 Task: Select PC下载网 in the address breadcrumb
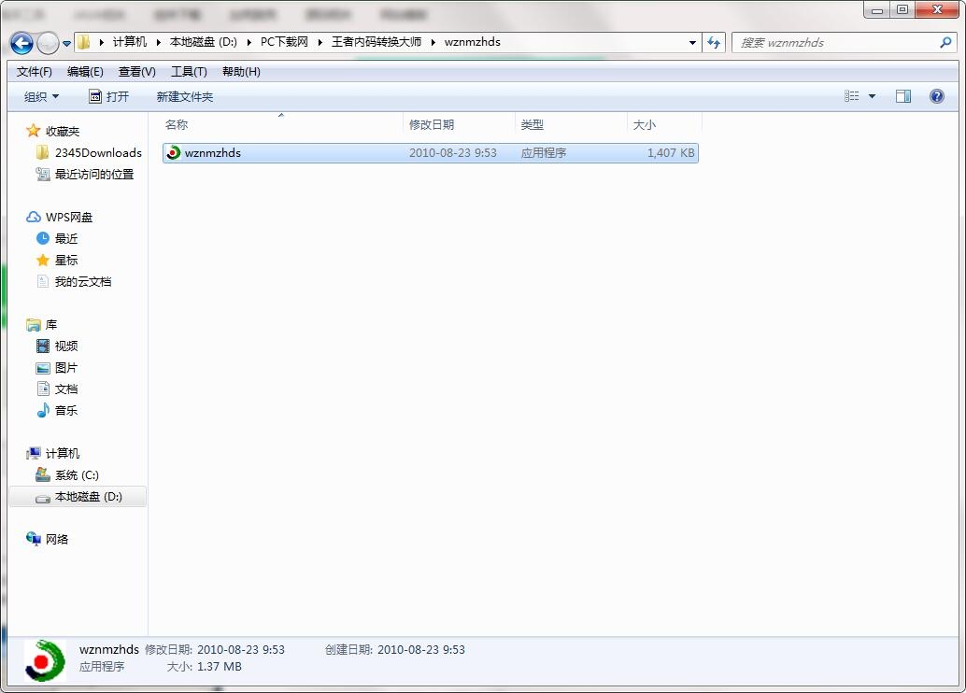(x=284, y=42)
